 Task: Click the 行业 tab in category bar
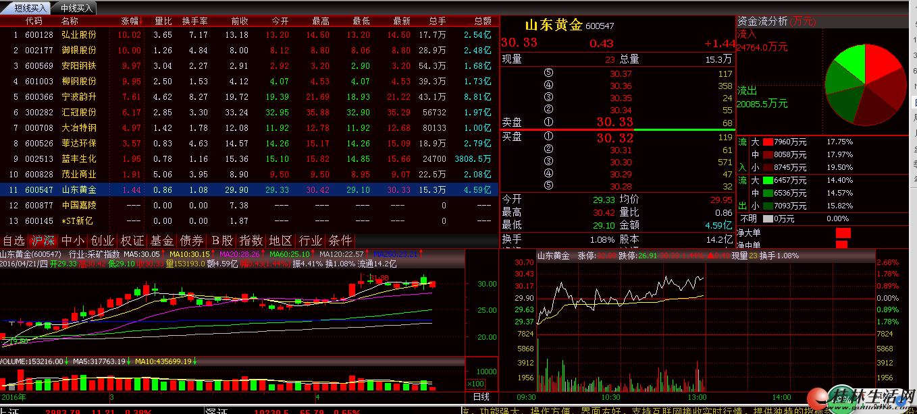coord(311,241)
